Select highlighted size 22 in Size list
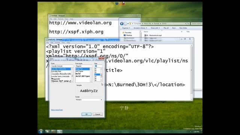This screenshot has height=135, width=240. [x=97, y=75]
